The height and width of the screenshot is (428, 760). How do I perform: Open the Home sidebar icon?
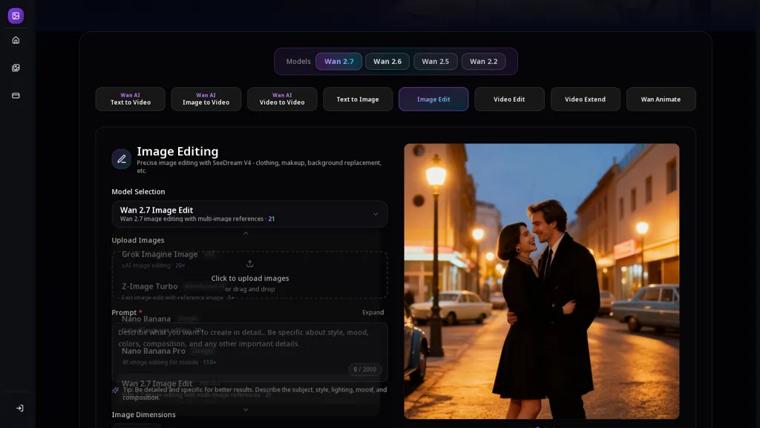point(16,40)
